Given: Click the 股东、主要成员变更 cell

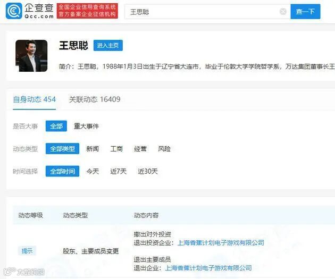Looking at the screenshot, I should (90, 251).
